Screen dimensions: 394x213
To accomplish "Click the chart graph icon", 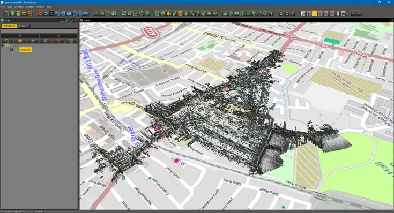I will pos(136,13).
